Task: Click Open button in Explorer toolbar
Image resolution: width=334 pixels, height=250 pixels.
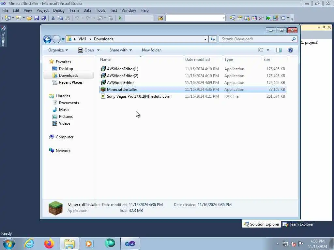Action: pyautogui.click(x=86, y=50)
